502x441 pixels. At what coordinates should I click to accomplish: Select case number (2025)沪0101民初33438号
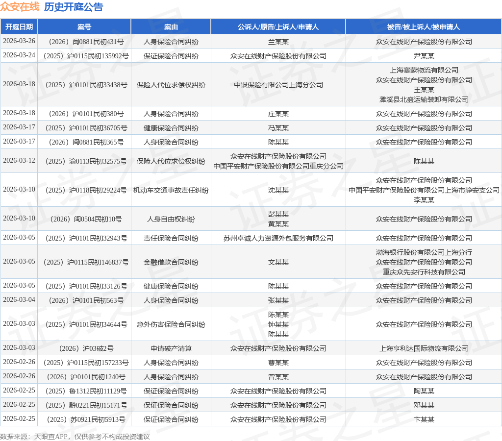click(86, 85)
